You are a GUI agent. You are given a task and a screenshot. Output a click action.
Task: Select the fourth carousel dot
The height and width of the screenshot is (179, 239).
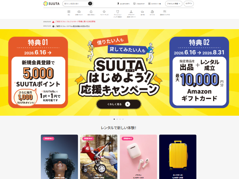tap(123, 119)
